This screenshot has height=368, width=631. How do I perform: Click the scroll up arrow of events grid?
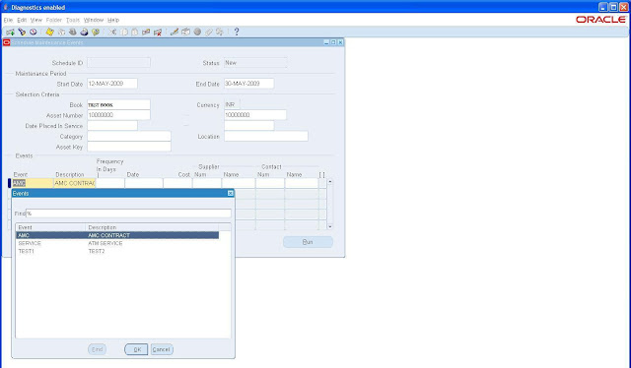[330, 182]
